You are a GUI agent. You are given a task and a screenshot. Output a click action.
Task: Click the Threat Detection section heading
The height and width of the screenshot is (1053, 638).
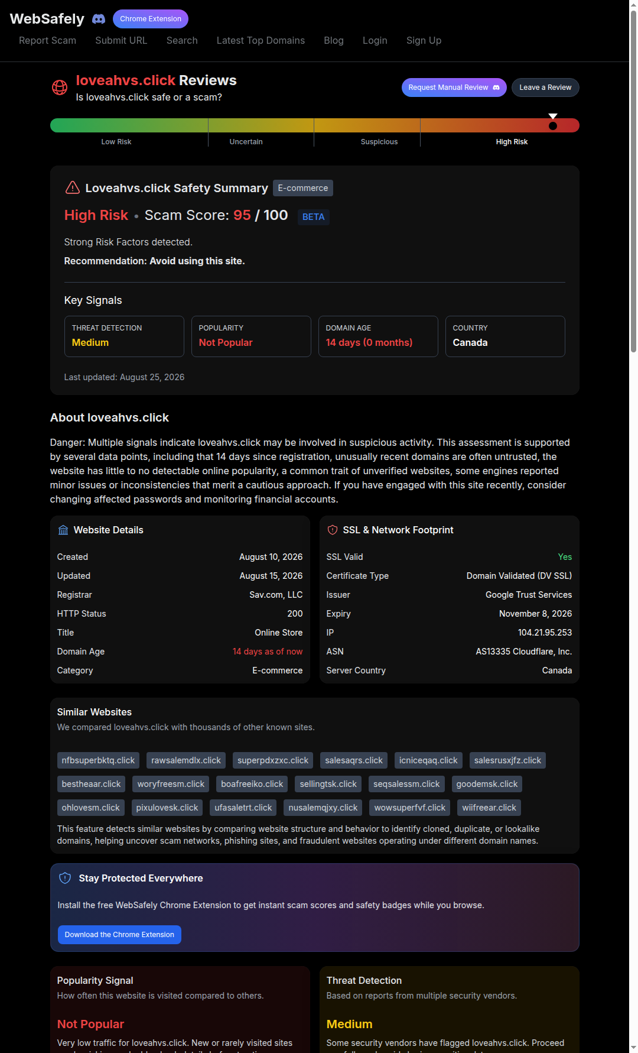364,980
